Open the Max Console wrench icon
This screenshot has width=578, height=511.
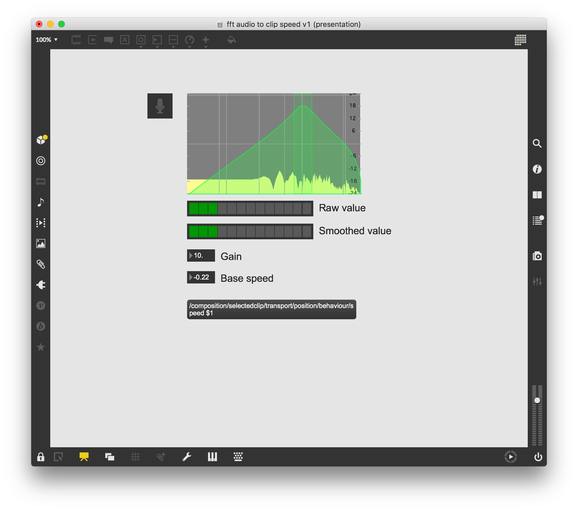click(x=187, y=457)
